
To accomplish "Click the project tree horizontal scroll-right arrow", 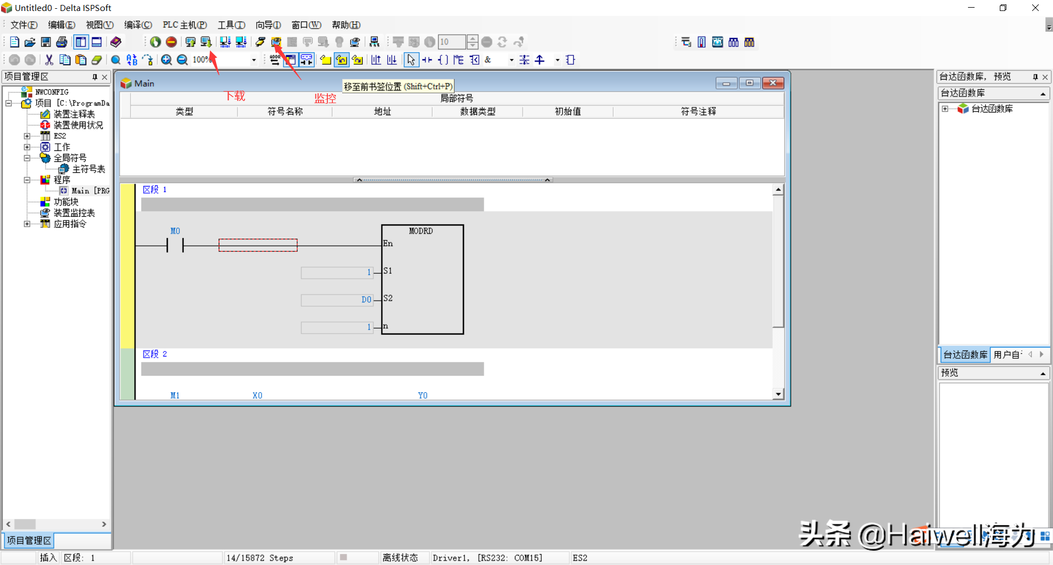I will tap(104, 524).
